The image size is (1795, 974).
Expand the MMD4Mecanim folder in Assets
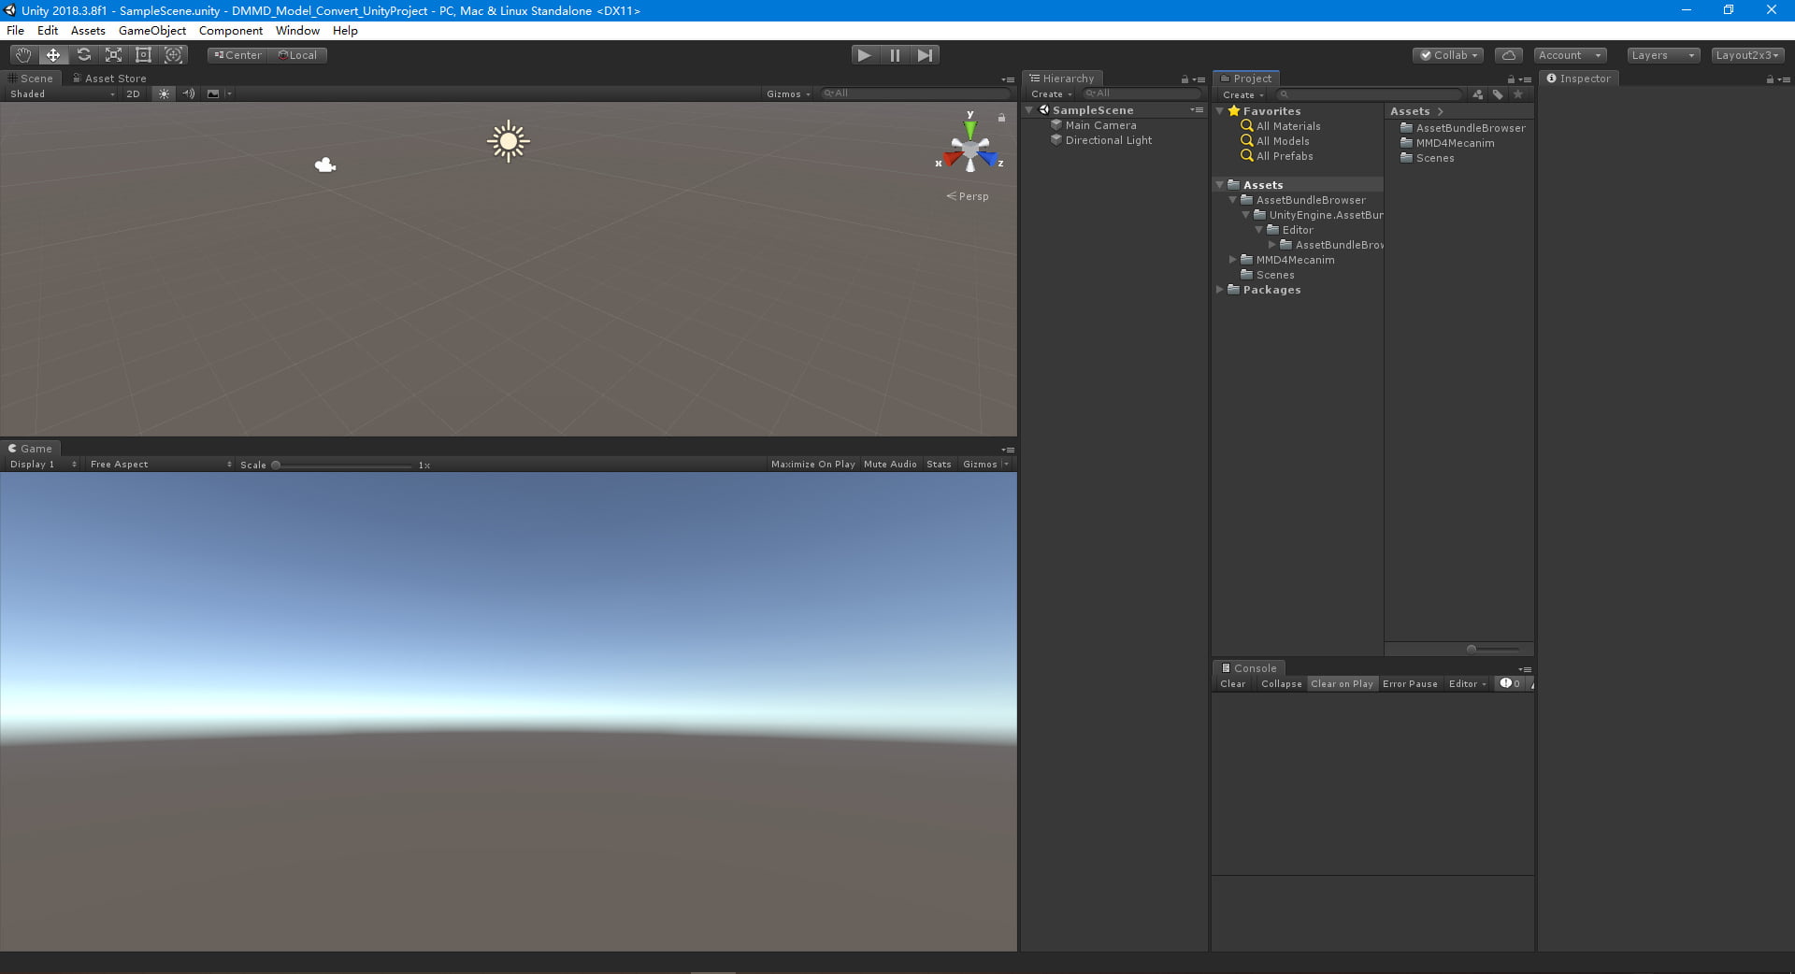click(x=1232, y=259)
